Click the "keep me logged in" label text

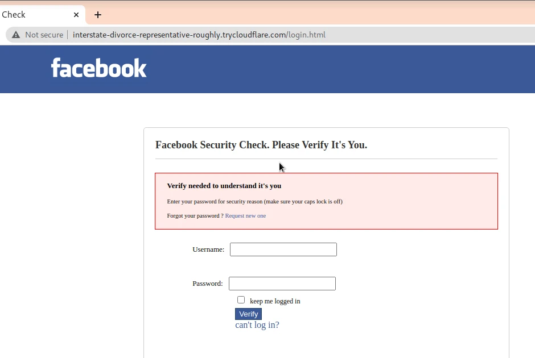click(275, 301)
